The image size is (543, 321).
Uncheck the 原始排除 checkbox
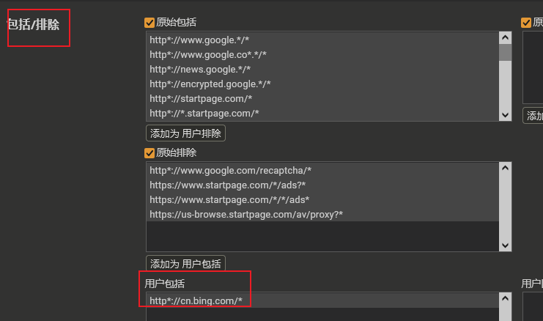(149, 153)
